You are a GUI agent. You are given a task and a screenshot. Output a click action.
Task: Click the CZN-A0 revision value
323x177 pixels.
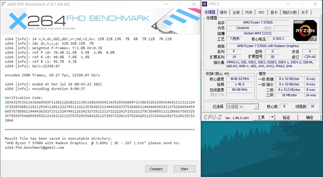(310, 57)
